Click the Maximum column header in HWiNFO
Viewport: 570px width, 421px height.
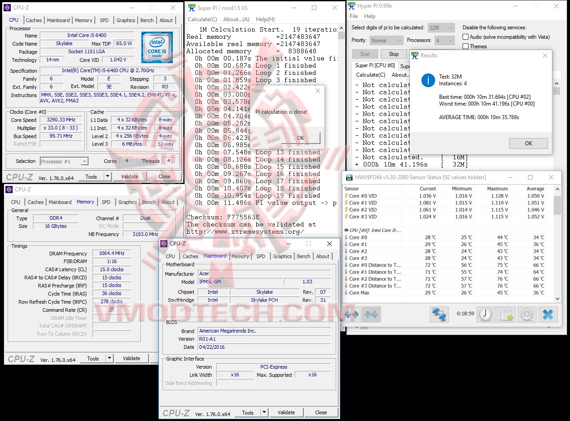(x=497, y=189)
